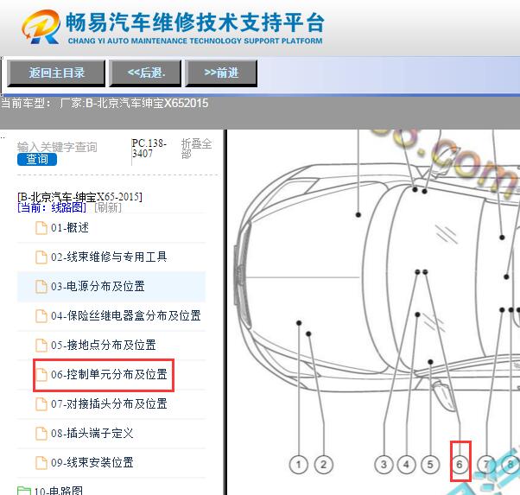Click the document icon beside 05-接地点分布及位置
This screenshot has height=495, width=520.
[x=41, y=345]
